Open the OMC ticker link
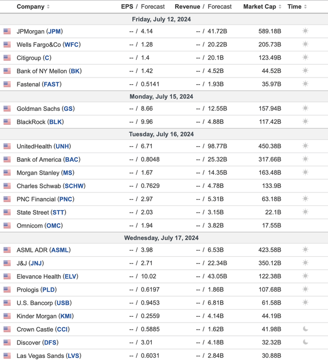 click(x=53, y=225)
